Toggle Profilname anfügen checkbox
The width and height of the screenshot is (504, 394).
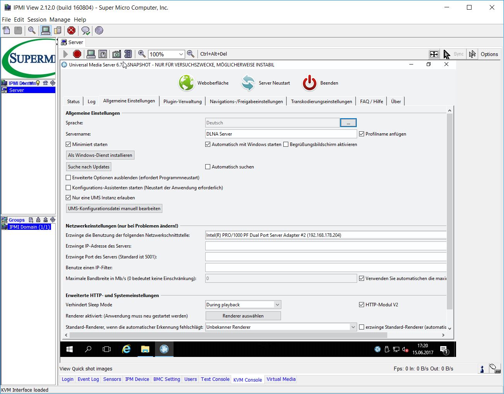coord(362,134)
